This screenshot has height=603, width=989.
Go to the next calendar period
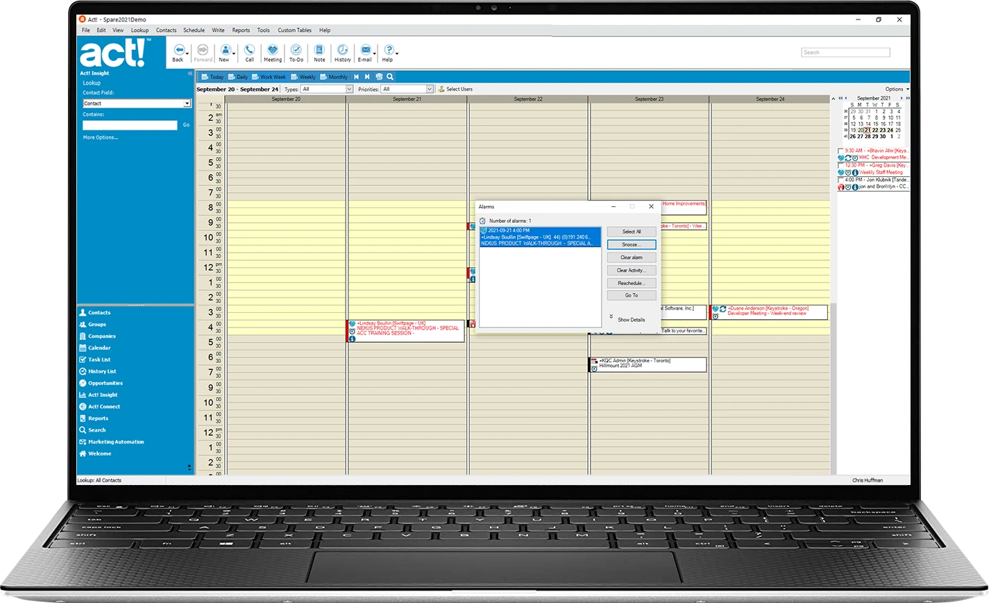[367, 77]
